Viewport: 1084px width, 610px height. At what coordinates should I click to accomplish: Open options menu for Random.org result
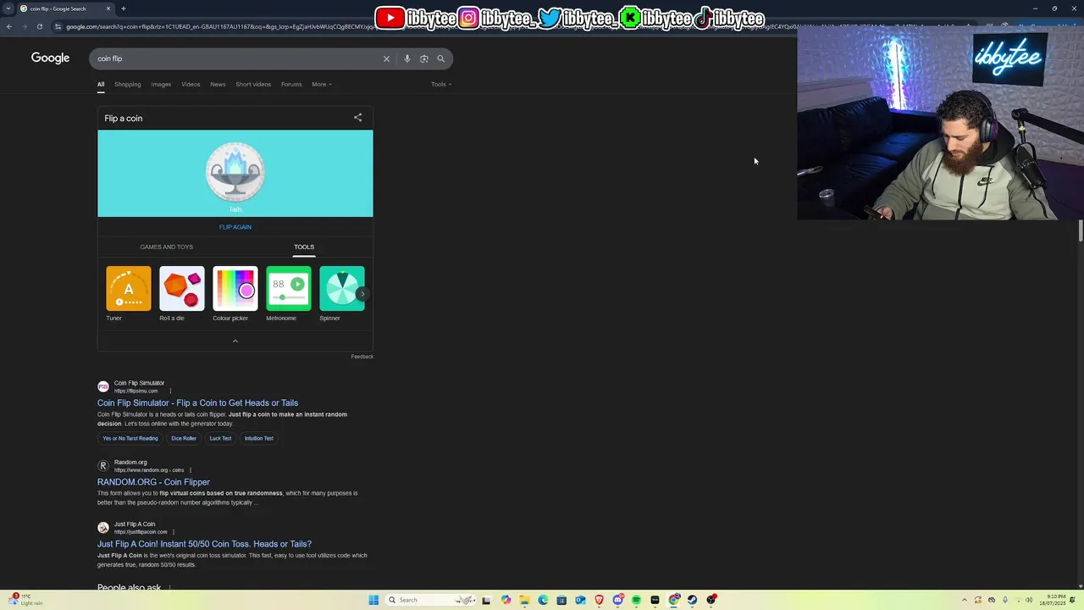tap(191, 470)
